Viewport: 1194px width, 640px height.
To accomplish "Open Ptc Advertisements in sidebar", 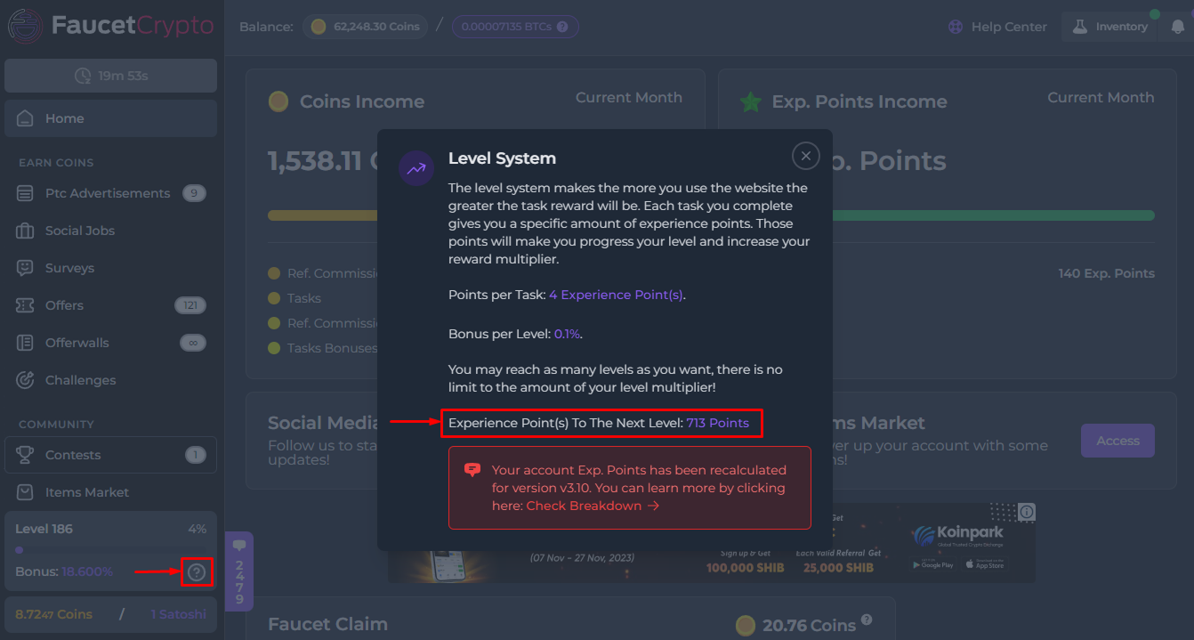I will [110, 193].
